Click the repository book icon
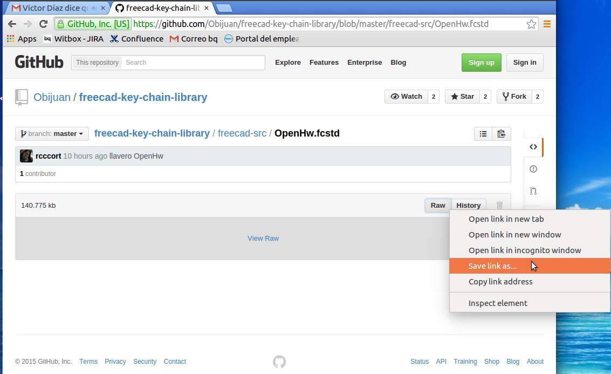The height and width of the screenshot is (374, 611). 22,97
